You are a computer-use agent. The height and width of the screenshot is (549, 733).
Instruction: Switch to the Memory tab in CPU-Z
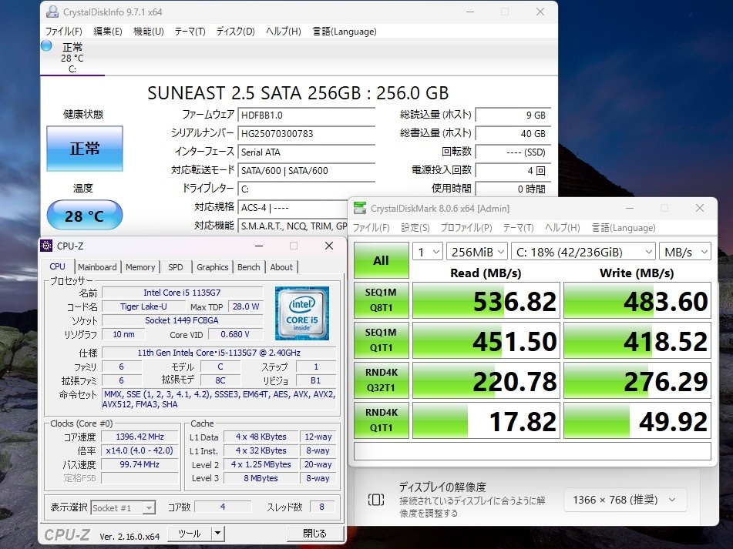click(x=140, y=266)
